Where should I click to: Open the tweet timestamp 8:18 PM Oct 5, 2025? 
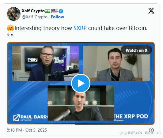[27, 130]
